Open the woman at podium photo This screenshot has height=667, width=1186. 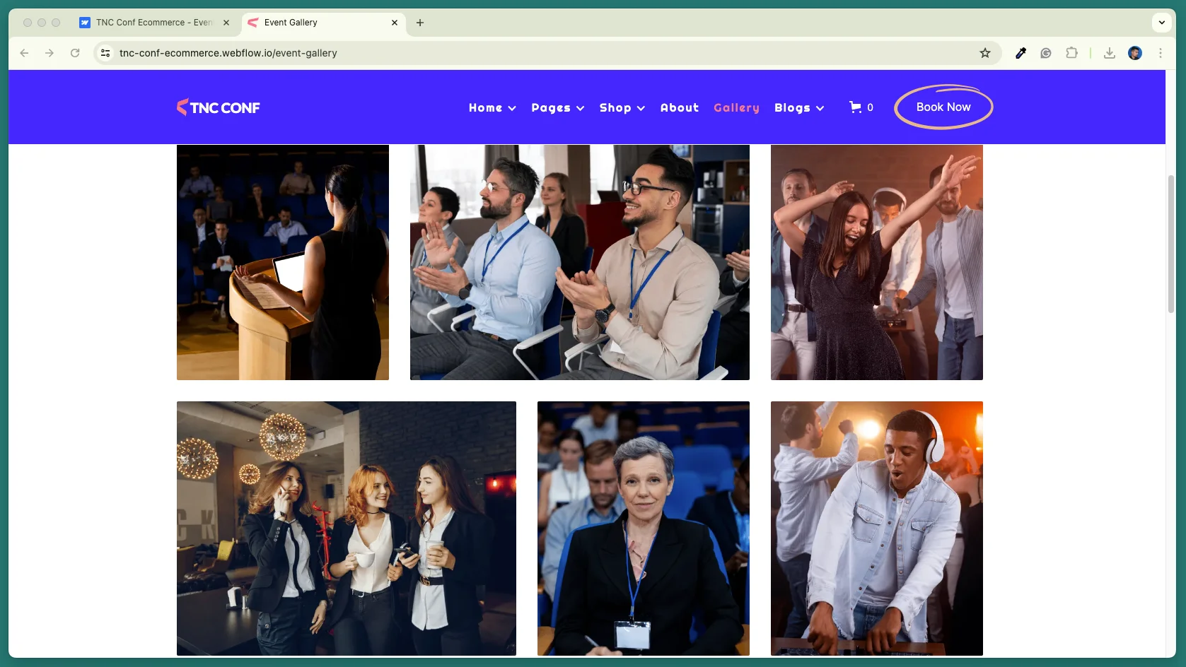tap(283, 262)
